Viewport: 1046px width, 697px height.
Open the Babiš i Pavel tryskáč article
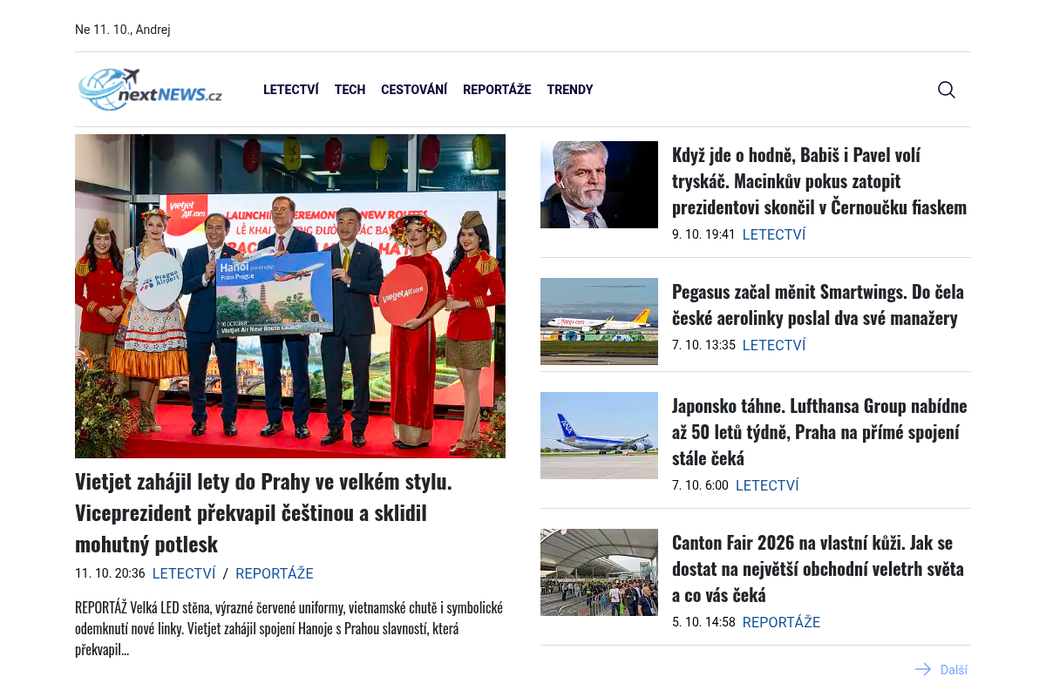819,181
